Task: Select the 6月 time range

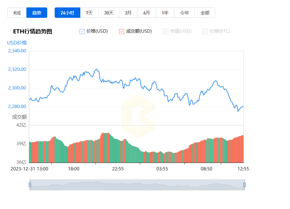Action: click(146, 13)
